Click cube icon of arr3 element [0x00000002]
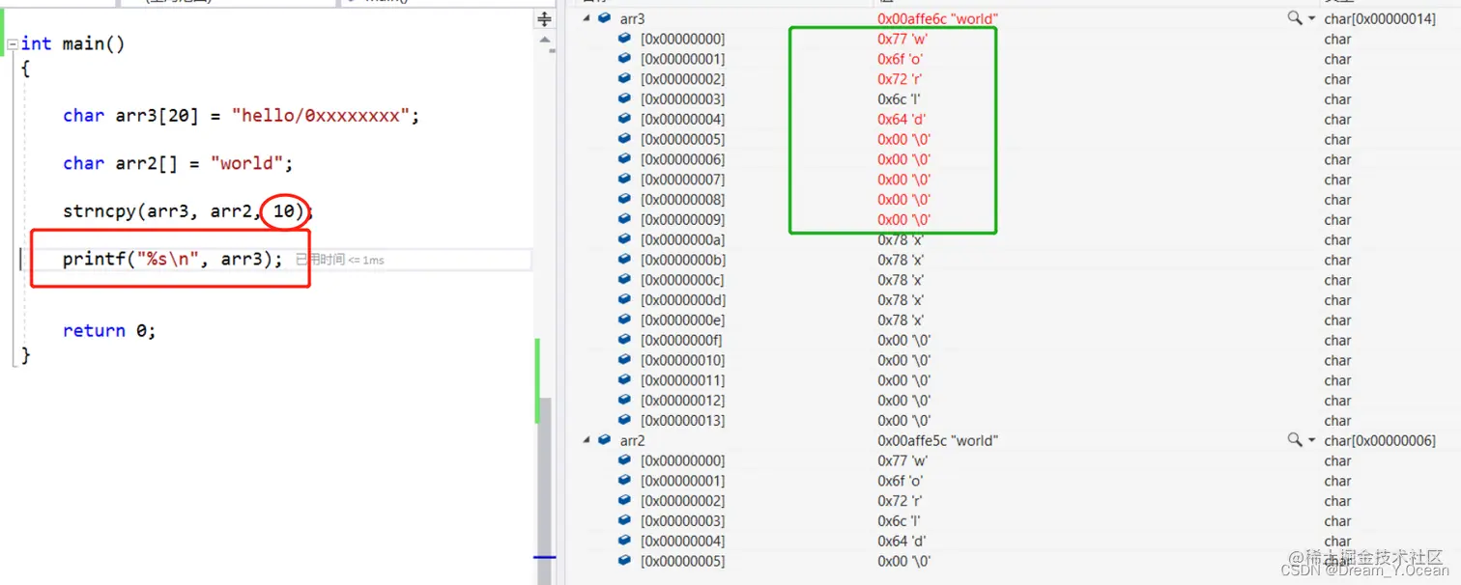The image size is (1461, 585). (x=625, y=79)
